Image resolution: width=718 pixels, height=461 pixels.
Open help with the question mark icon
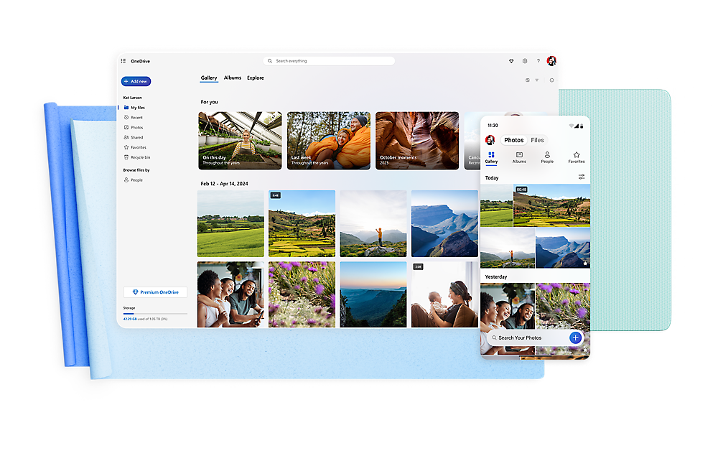click(x=538, y=61)
